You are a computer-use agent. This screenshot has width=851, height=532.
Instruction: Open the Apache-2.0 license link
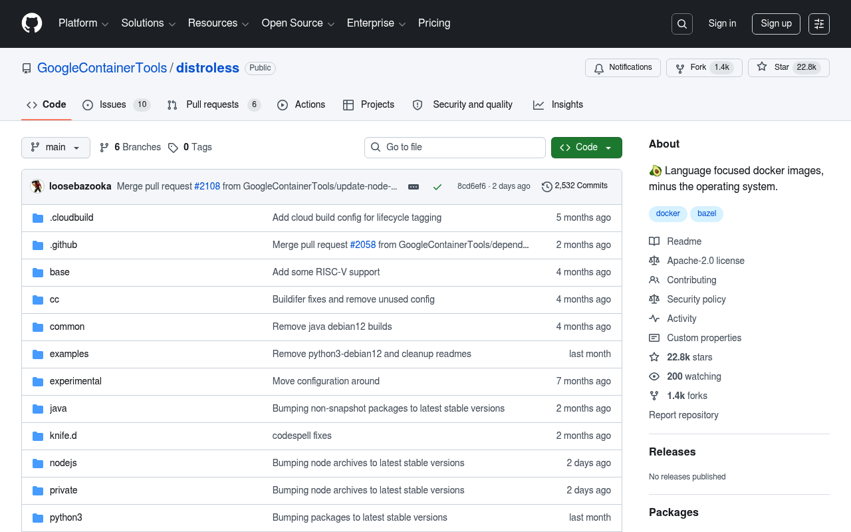(x=706, y=261)
